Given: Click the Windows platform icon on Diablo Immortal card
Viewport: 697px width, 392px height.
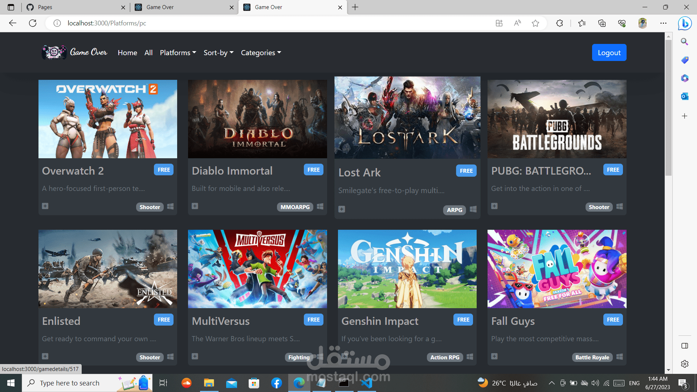Looking at the screenshot, I should pos(320,207).
